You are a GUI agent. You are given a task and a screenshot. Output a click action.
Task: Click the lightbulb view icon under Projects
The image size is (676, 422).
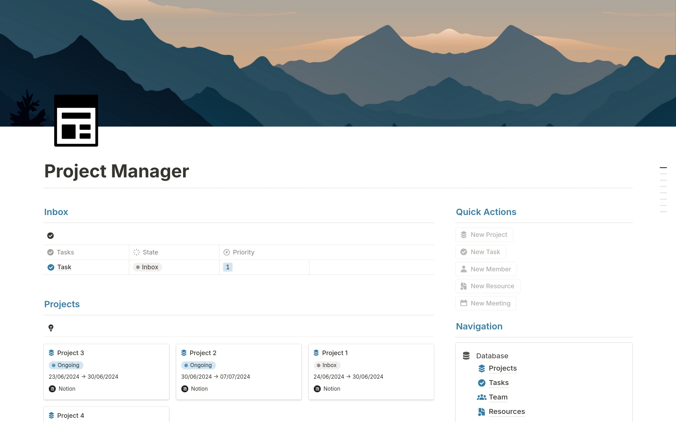click(x=51, y=328)
